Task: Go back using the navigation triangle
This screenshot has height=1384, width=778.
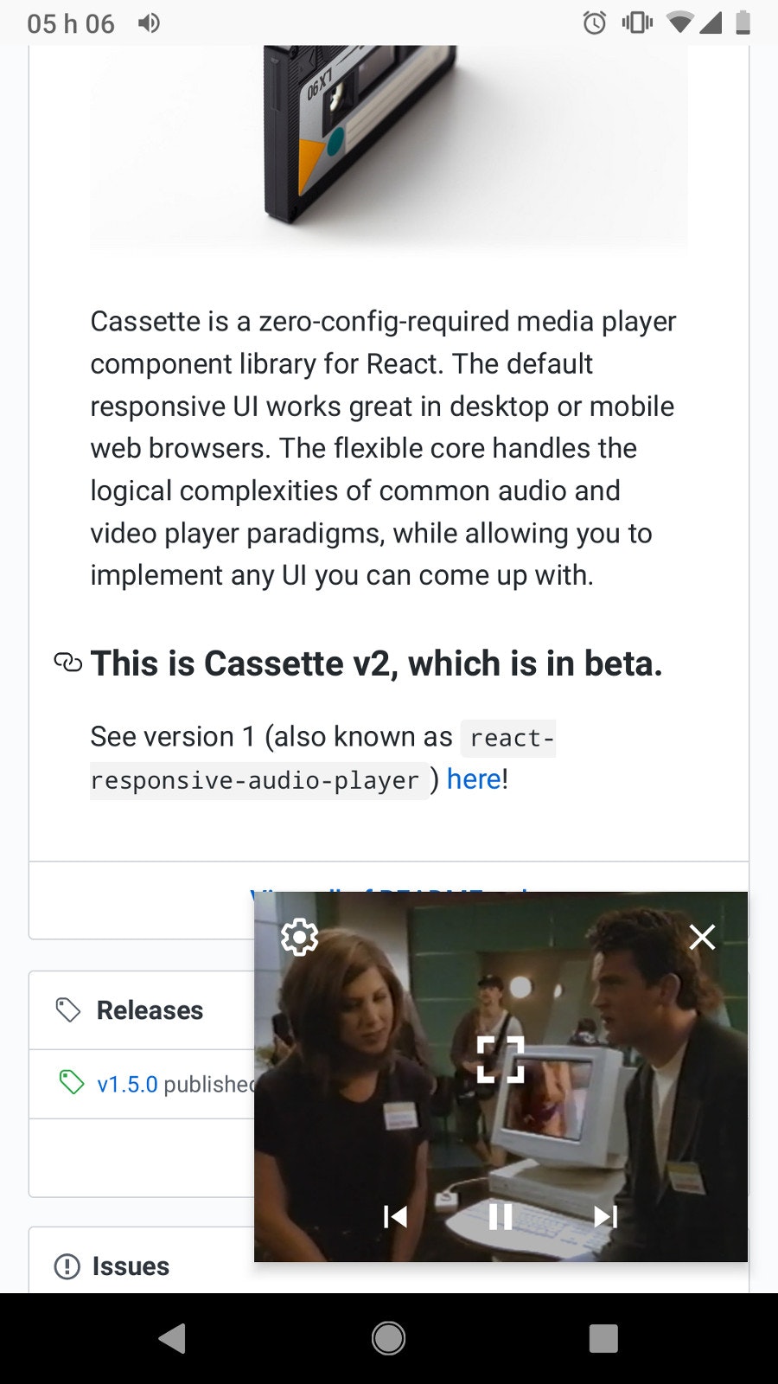Action: coord(172,1337)
